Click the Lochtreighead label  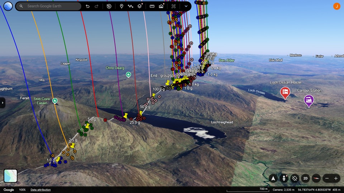(222, 122)
